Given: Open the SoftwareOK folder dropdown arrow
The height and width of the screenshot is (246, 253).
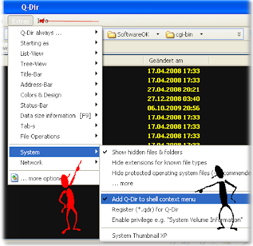Looking at the screenshot, I should click(x=157, y=34).
